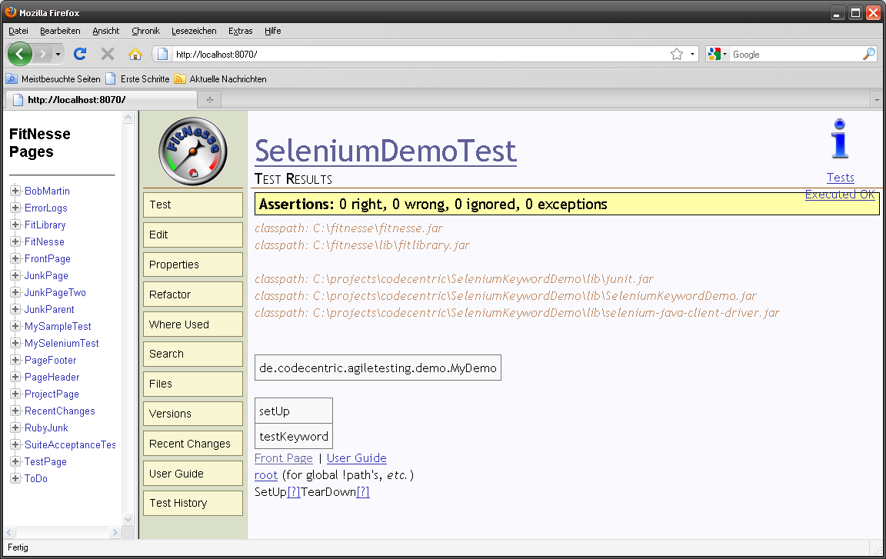886x559 pixels.
Task: Click the Where Used button
Action: [193, 324]
